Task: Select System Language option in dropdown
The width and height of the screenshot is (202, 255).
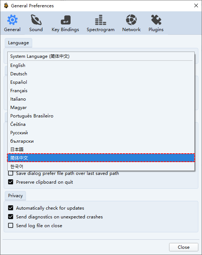Action: [101, 56]
